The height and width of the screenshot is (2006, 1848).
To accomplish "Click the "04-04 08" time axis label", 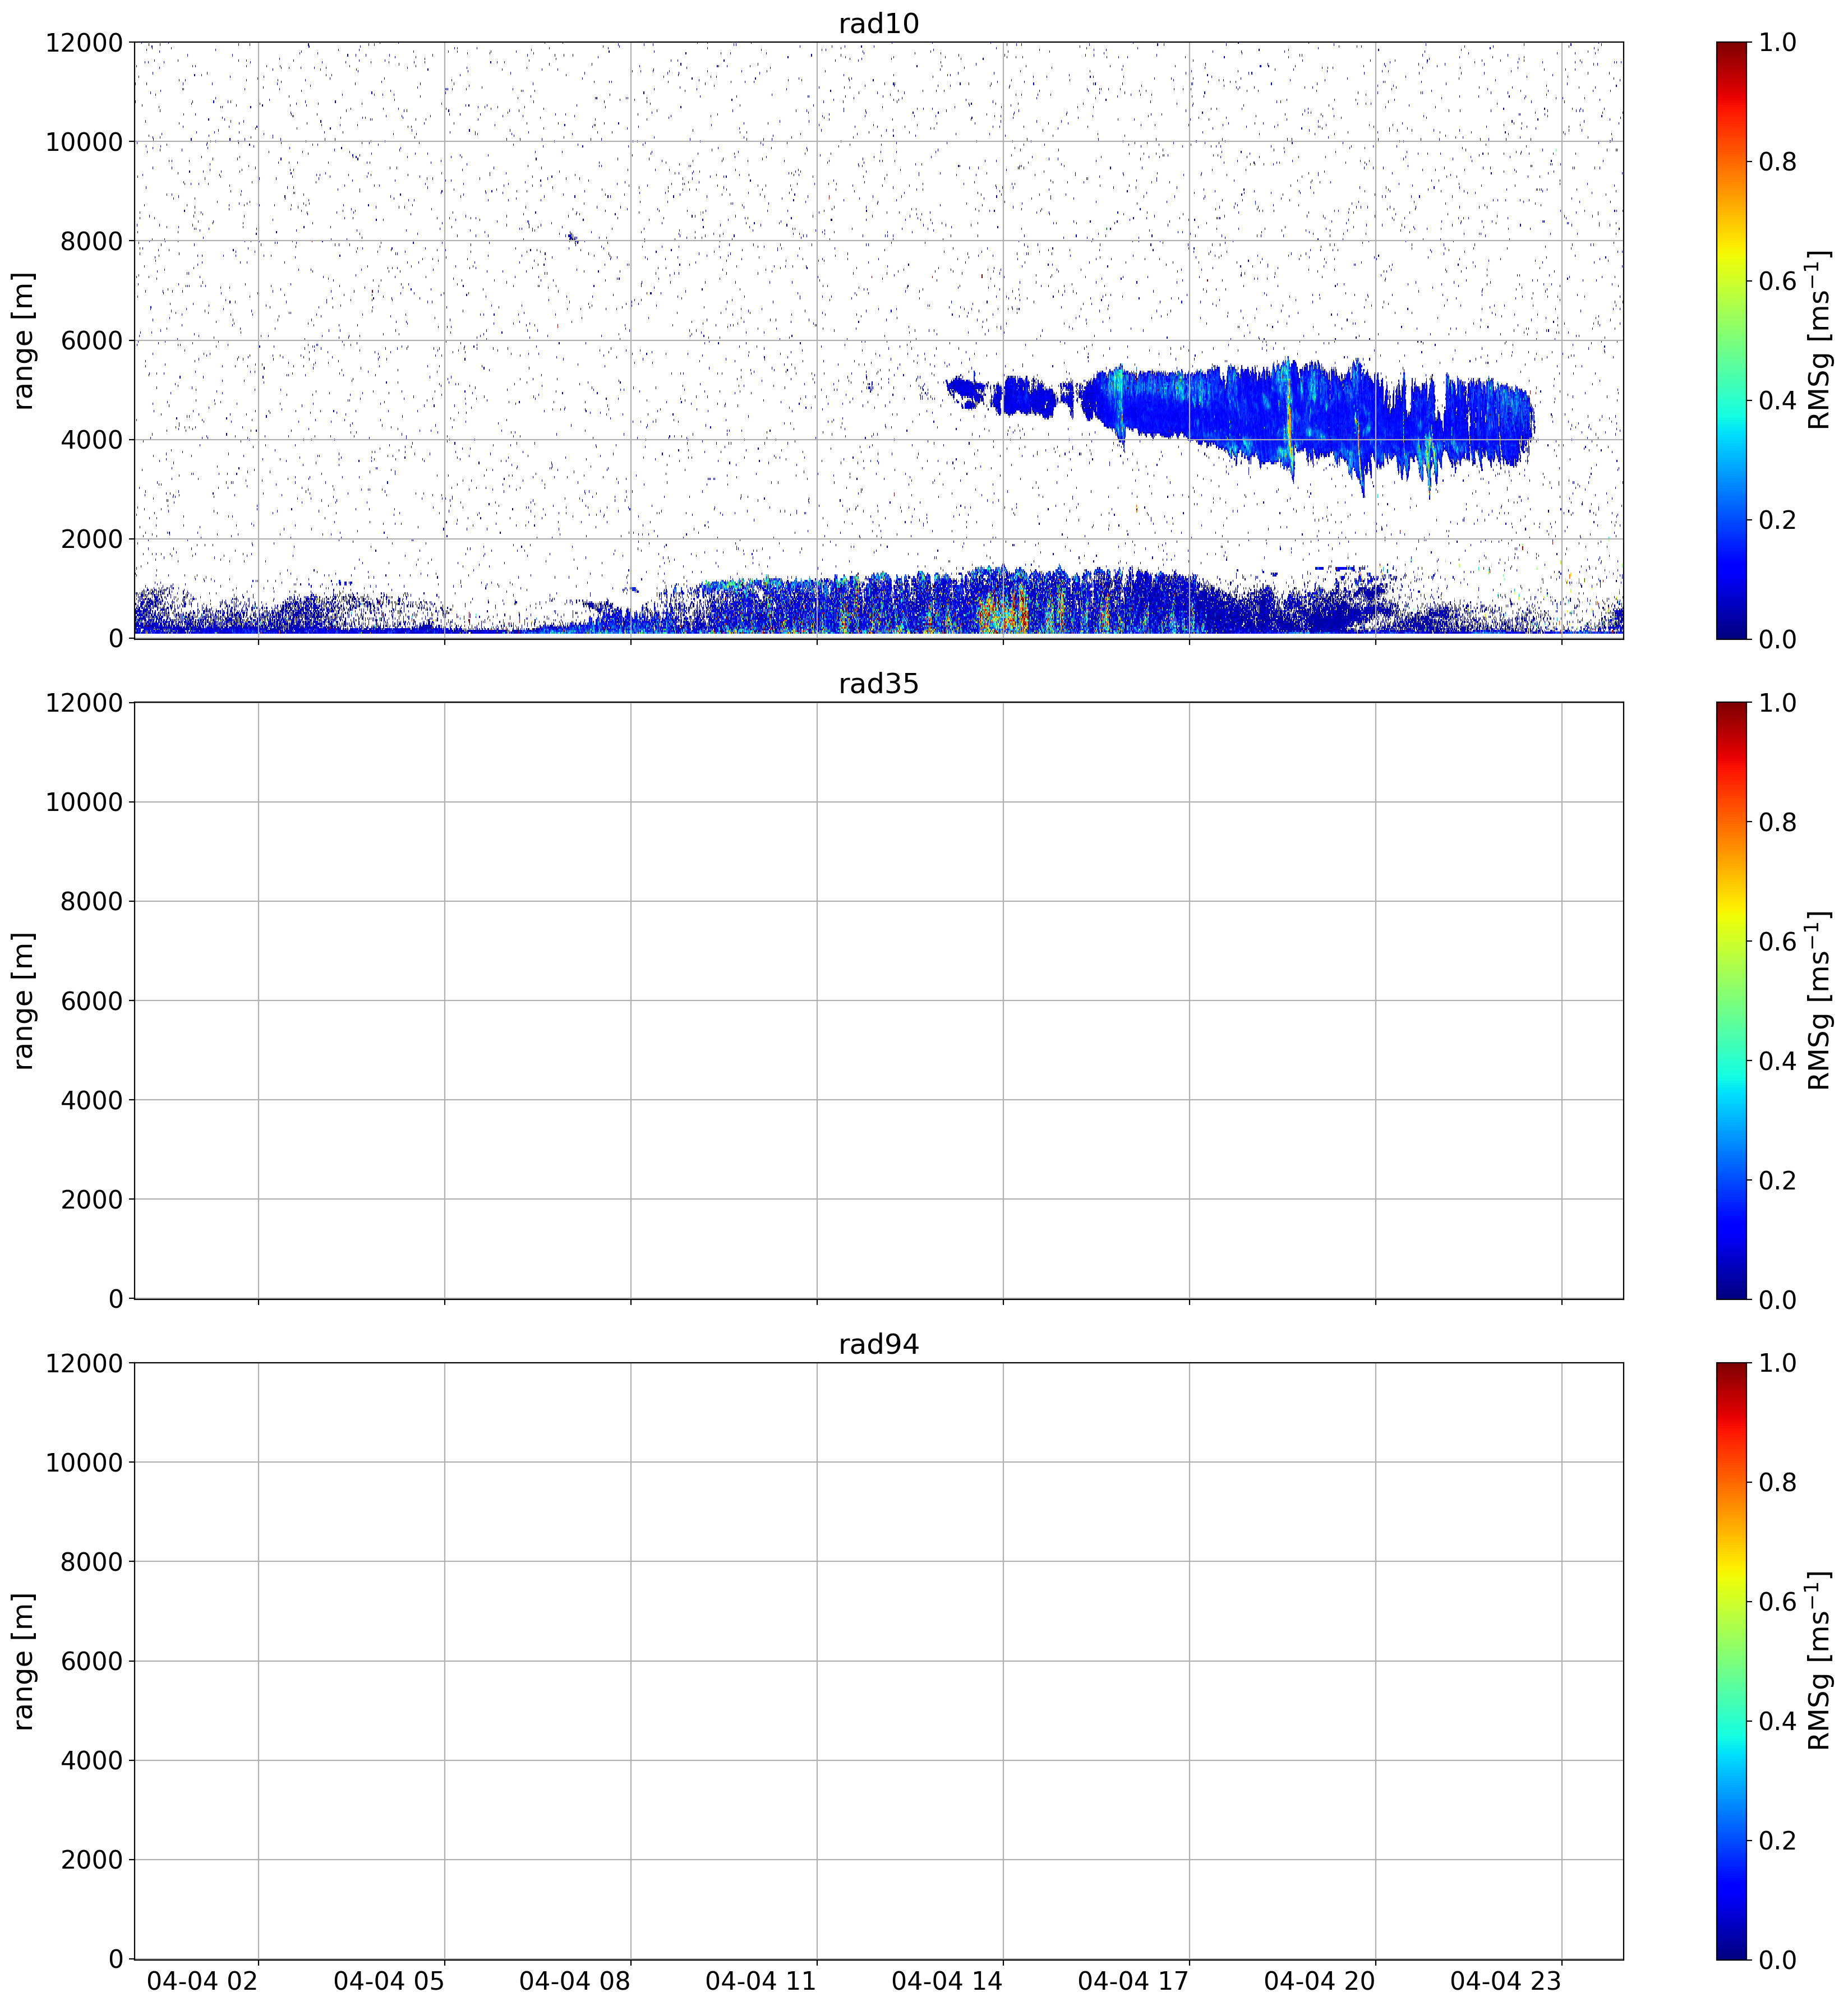I will [575, 1981].
